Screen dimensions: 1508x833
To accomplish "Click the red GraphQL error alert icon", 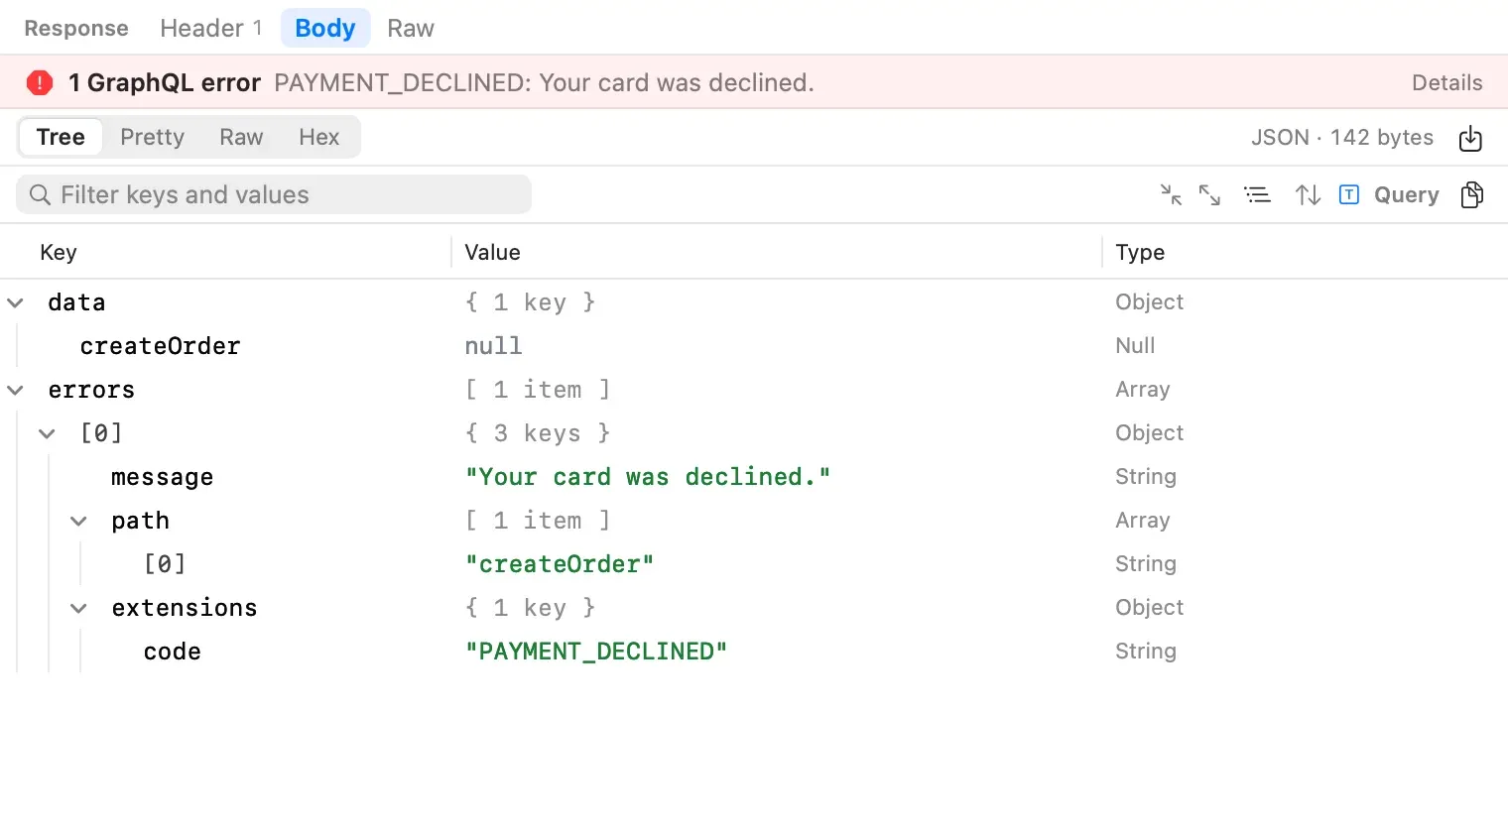I will [x=40, y=82].
